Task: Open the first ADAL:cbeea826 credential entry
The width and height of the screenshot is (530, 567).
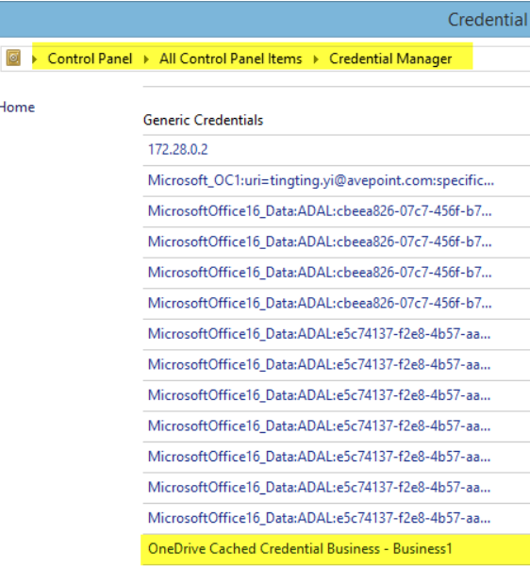Action: point(337,211)
